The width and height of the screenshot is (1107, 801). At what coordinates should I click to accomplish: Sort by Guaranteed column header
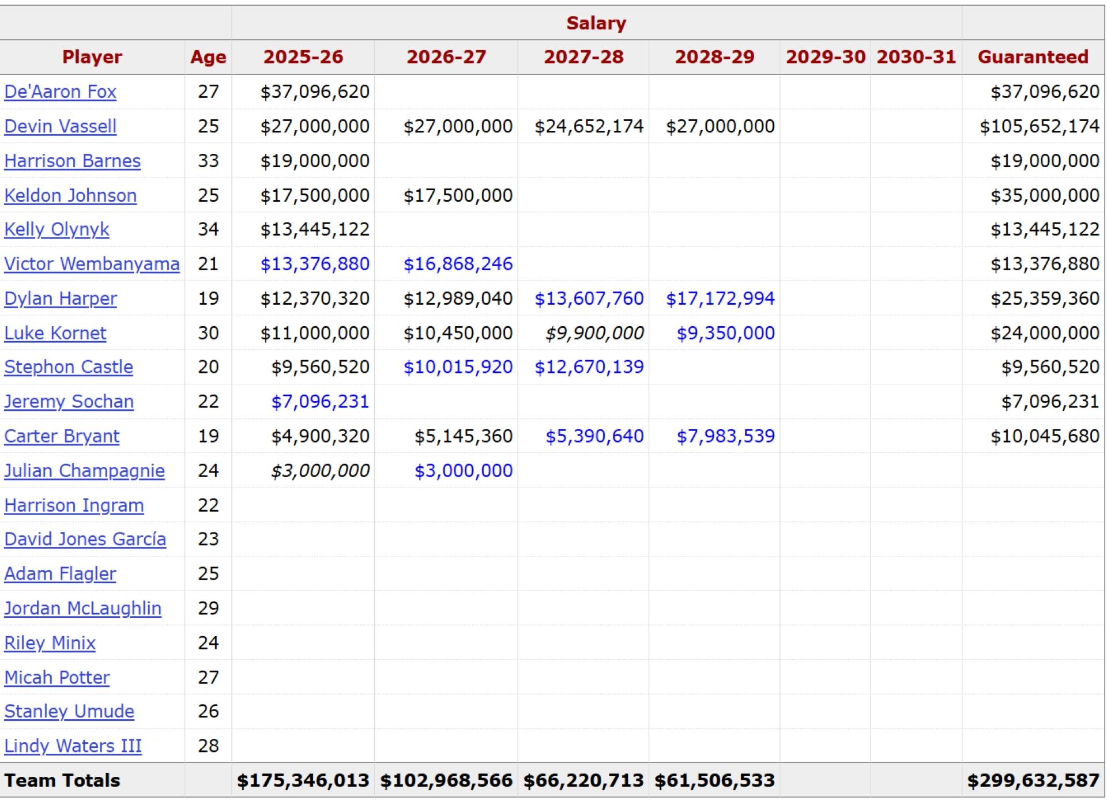1033,57
